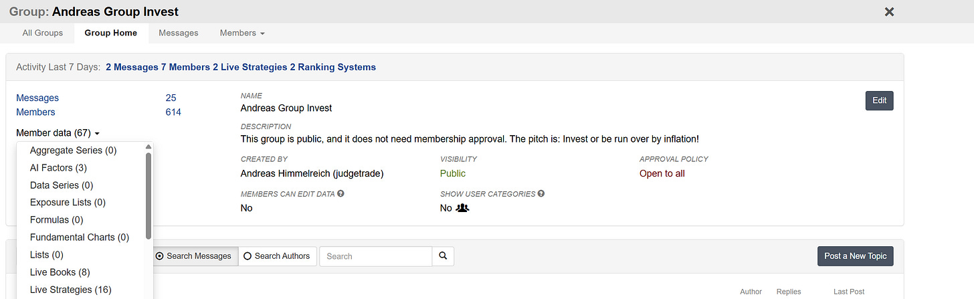The image size is (974, 299).
Task: Select the Search Authors radio option
Action: coord(277,256)
